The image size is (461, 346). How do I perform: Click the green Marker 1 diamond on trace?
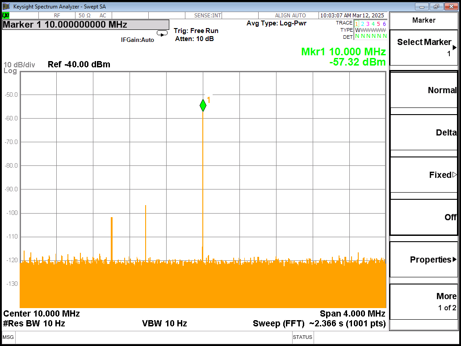tap(203, 105)
